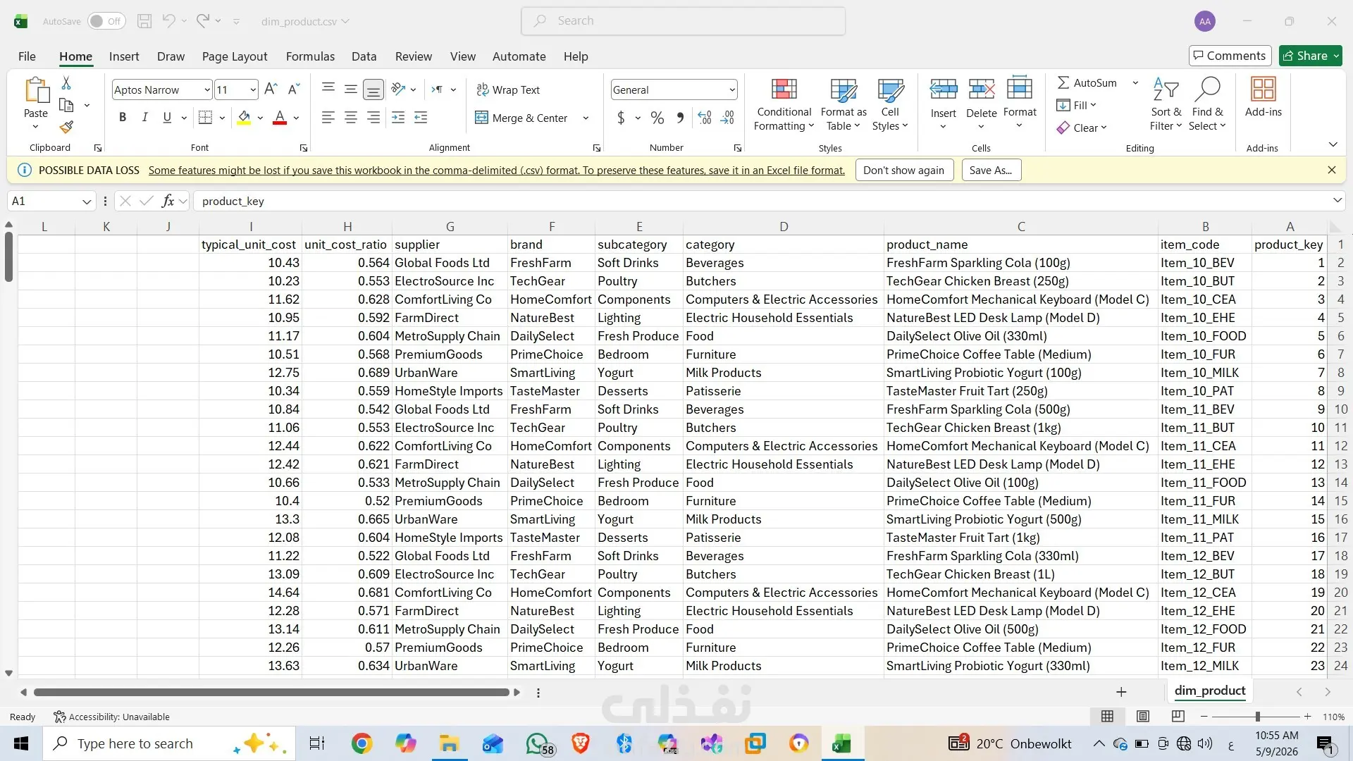
Task: Click the Save As... button
Action: click(991, 170)
